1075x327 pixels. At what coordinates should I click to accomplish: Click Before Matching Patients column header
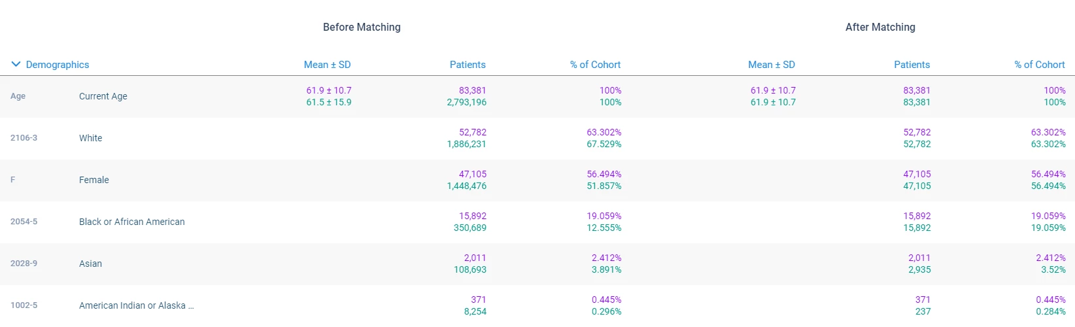click(x=468, y=65)
